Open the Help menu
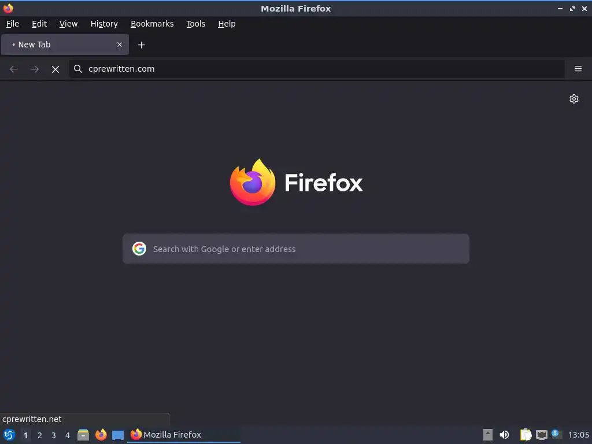 [227, 24]
